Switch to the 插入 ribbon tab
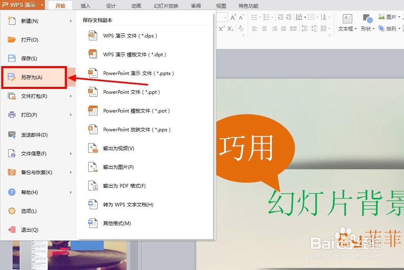404x270 pixels. (86, 6)
